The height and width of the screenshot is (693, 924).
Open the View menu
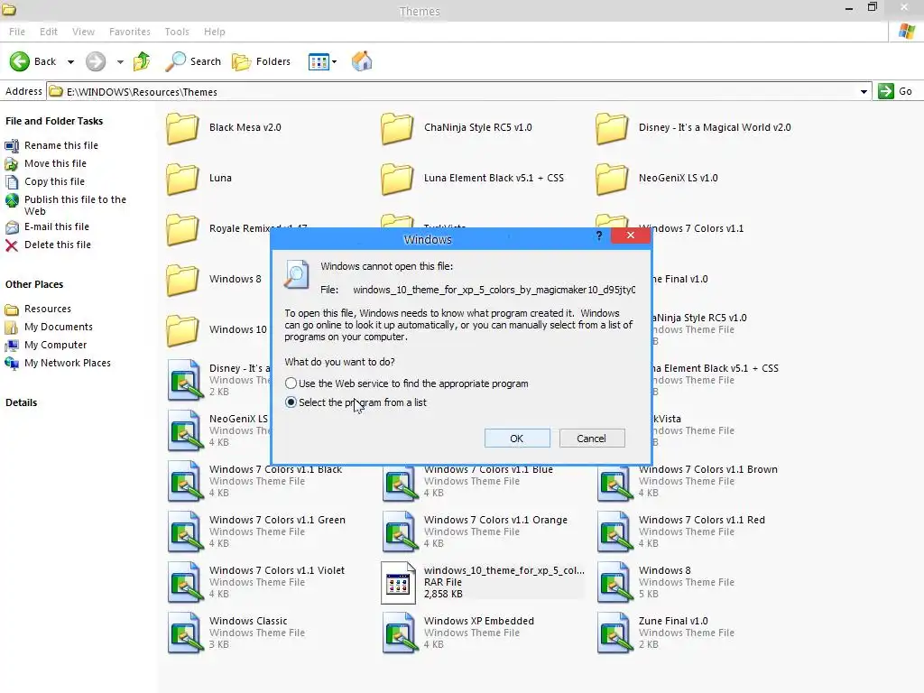click(83, 32)
